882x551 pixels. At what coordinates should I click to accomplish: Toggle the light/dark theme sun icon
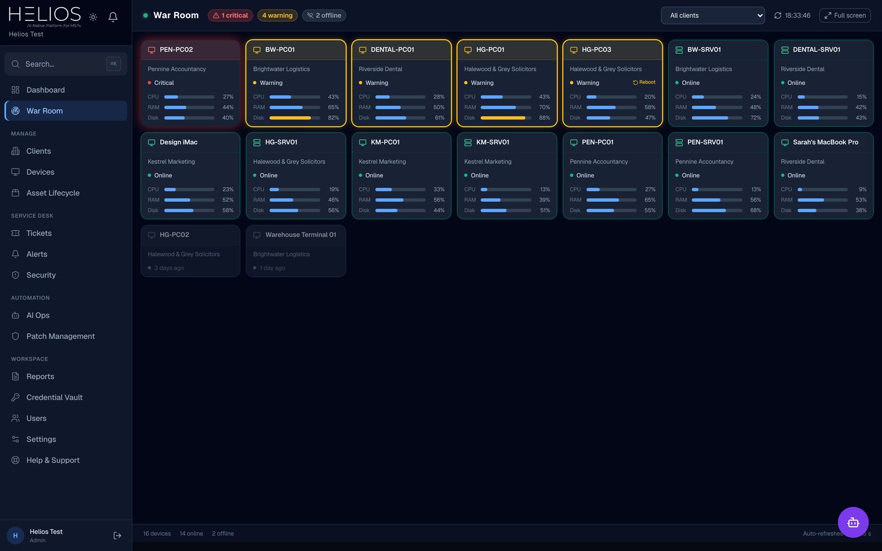click(93, 17)
